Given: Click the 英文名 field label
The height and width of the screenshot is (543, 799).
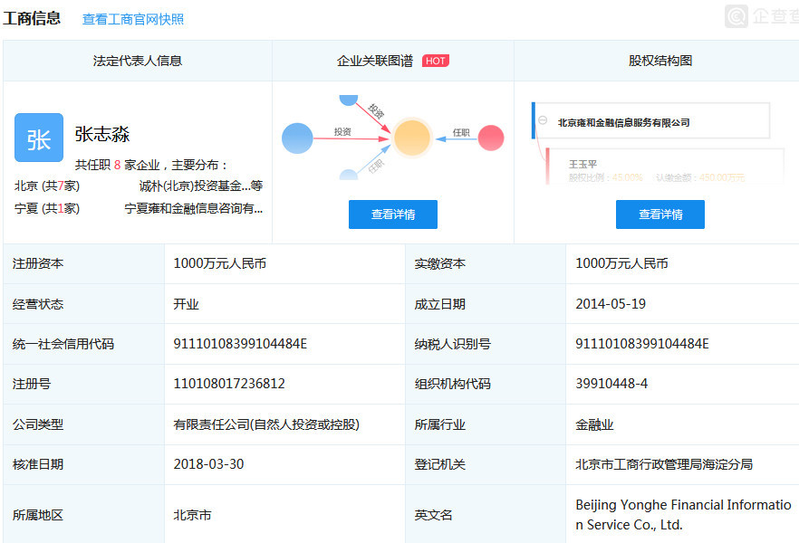Looking at the screenshot, I should [433, 515].
